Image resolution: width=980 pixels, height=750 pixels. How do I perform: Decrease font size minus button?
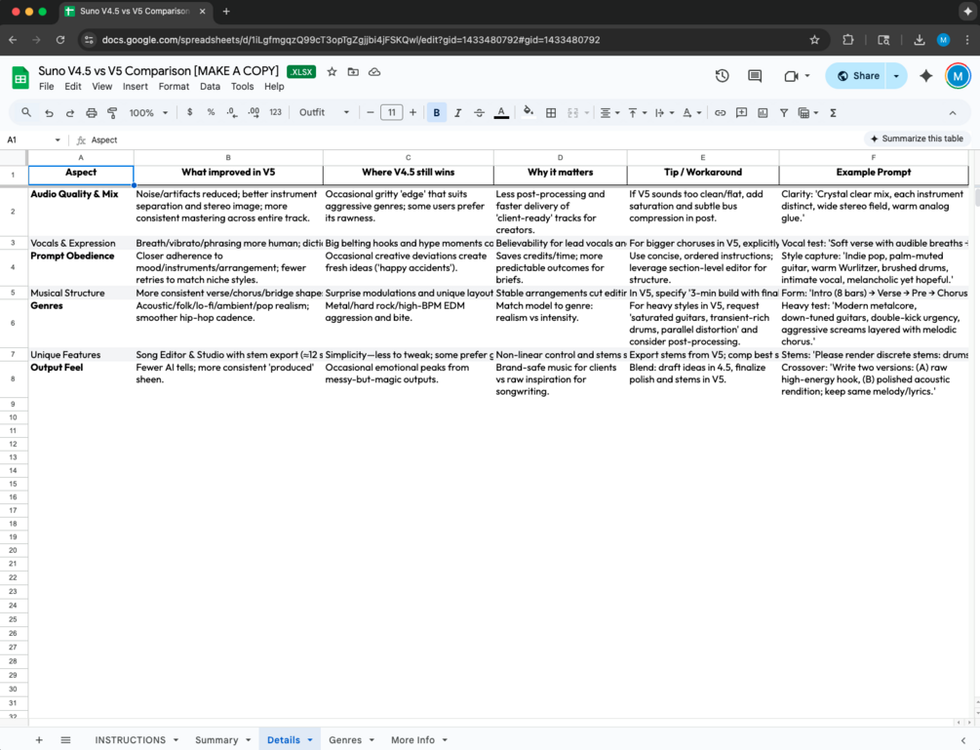[x=370, y=112]
